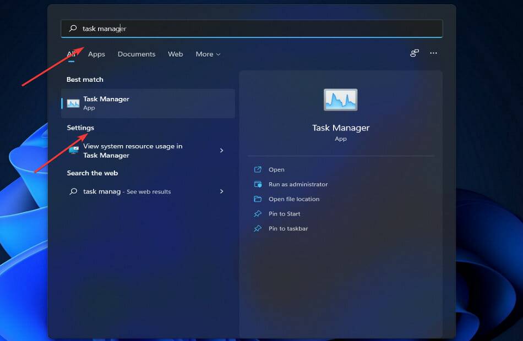Expand the See web results chevron
The width and height of the screenshot is (523, 341).
[221, 191]
